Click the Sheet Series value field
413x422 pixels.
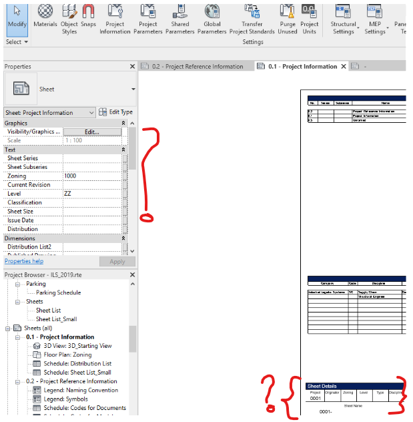[x=93, y=158]
